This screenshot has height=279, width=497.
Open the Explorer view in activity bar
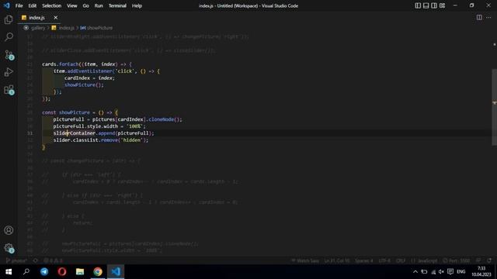coord(9,20)
